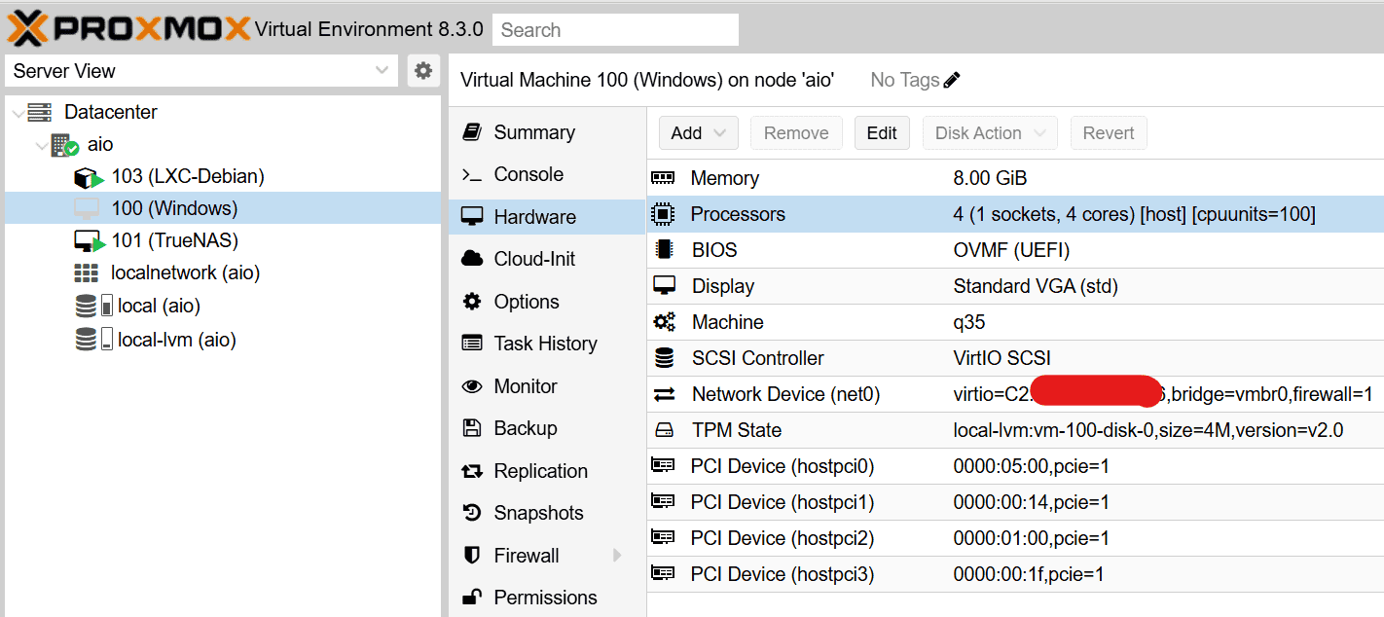Open the Monitor tab
This screenshot has height=617, width=1384.
547,386
